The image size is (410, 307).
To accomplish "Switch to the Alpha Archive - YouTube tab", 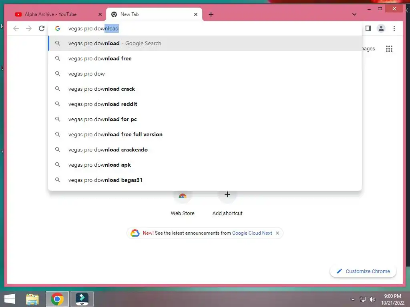I will [58, 14].
